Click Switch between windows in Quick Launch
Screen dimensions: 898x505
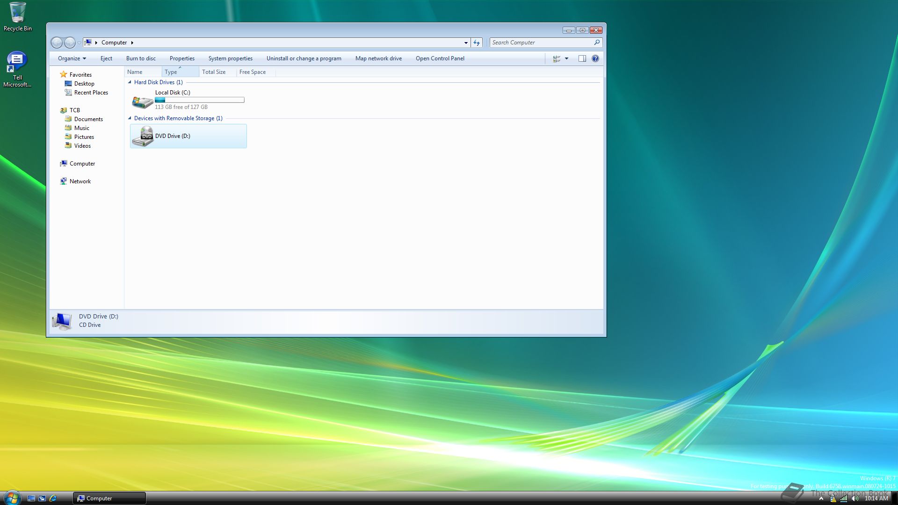click(x=42, y=498)
